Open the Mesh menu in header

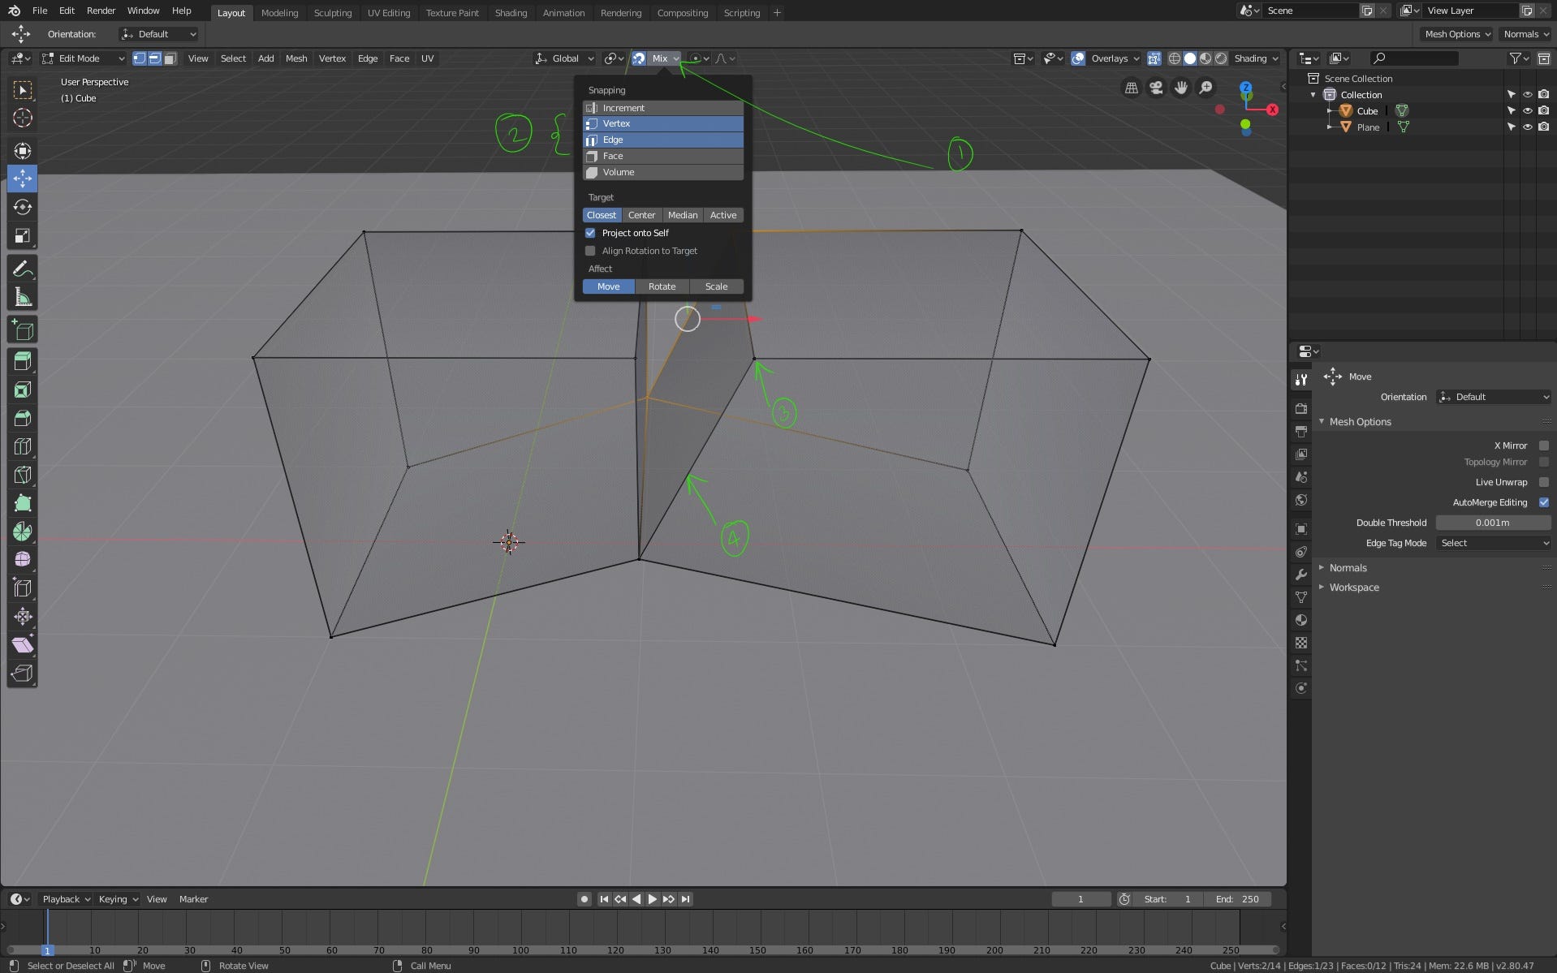296,58
